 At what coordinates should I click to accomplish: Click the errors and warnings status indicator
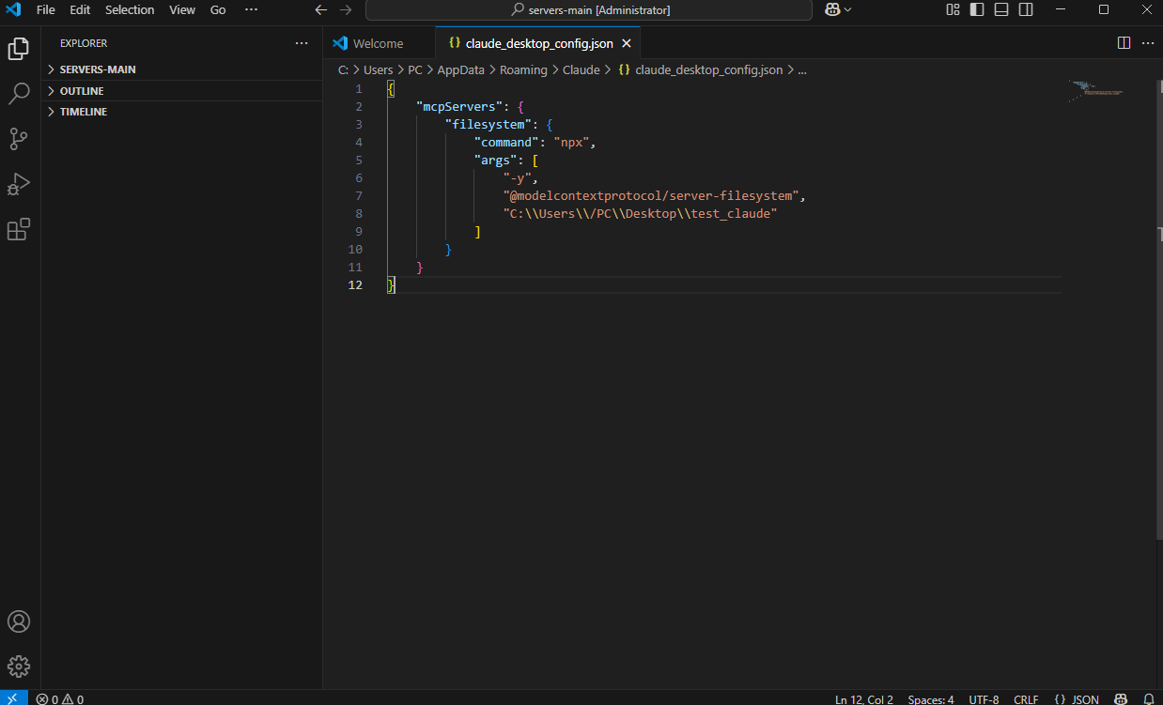(x=60, y=698)
